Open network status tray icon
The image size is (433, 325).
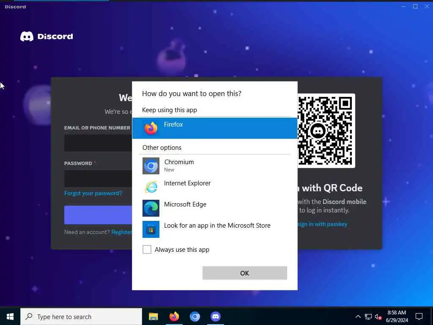point(368,317)
